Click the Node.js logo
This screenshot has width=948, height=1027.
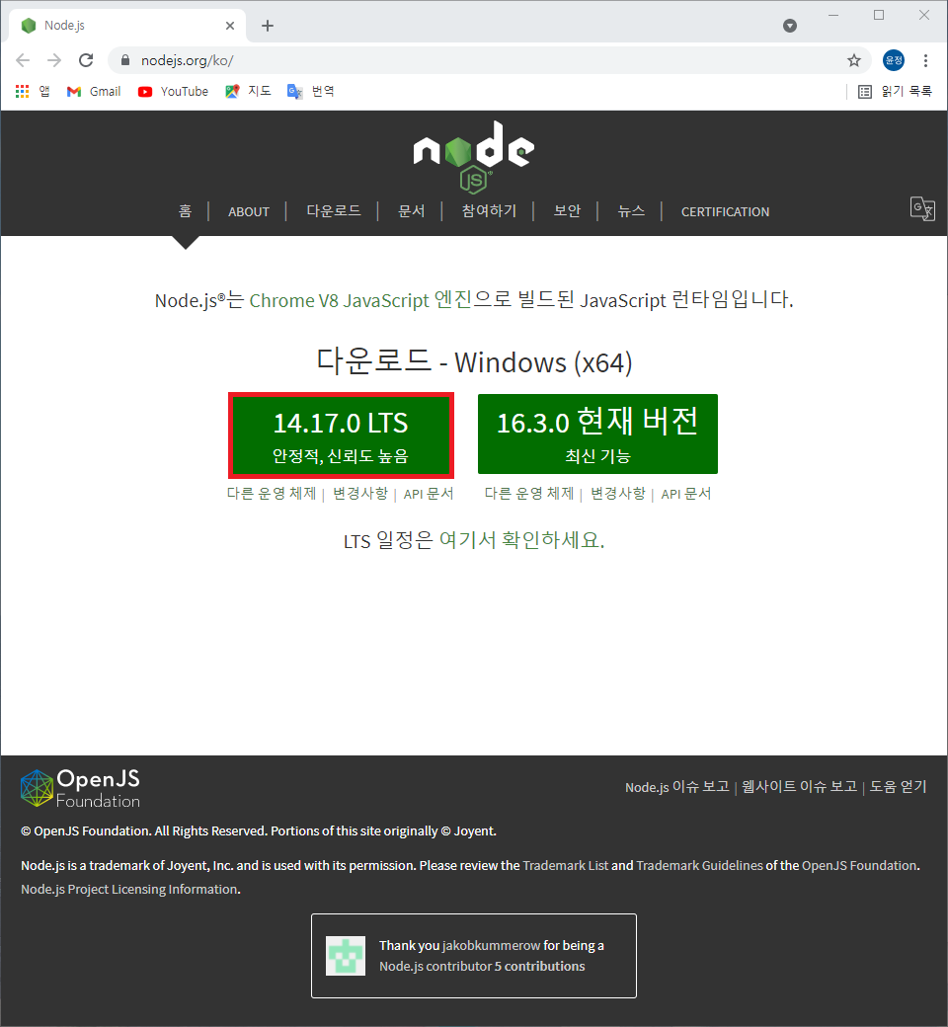point(474,157)
